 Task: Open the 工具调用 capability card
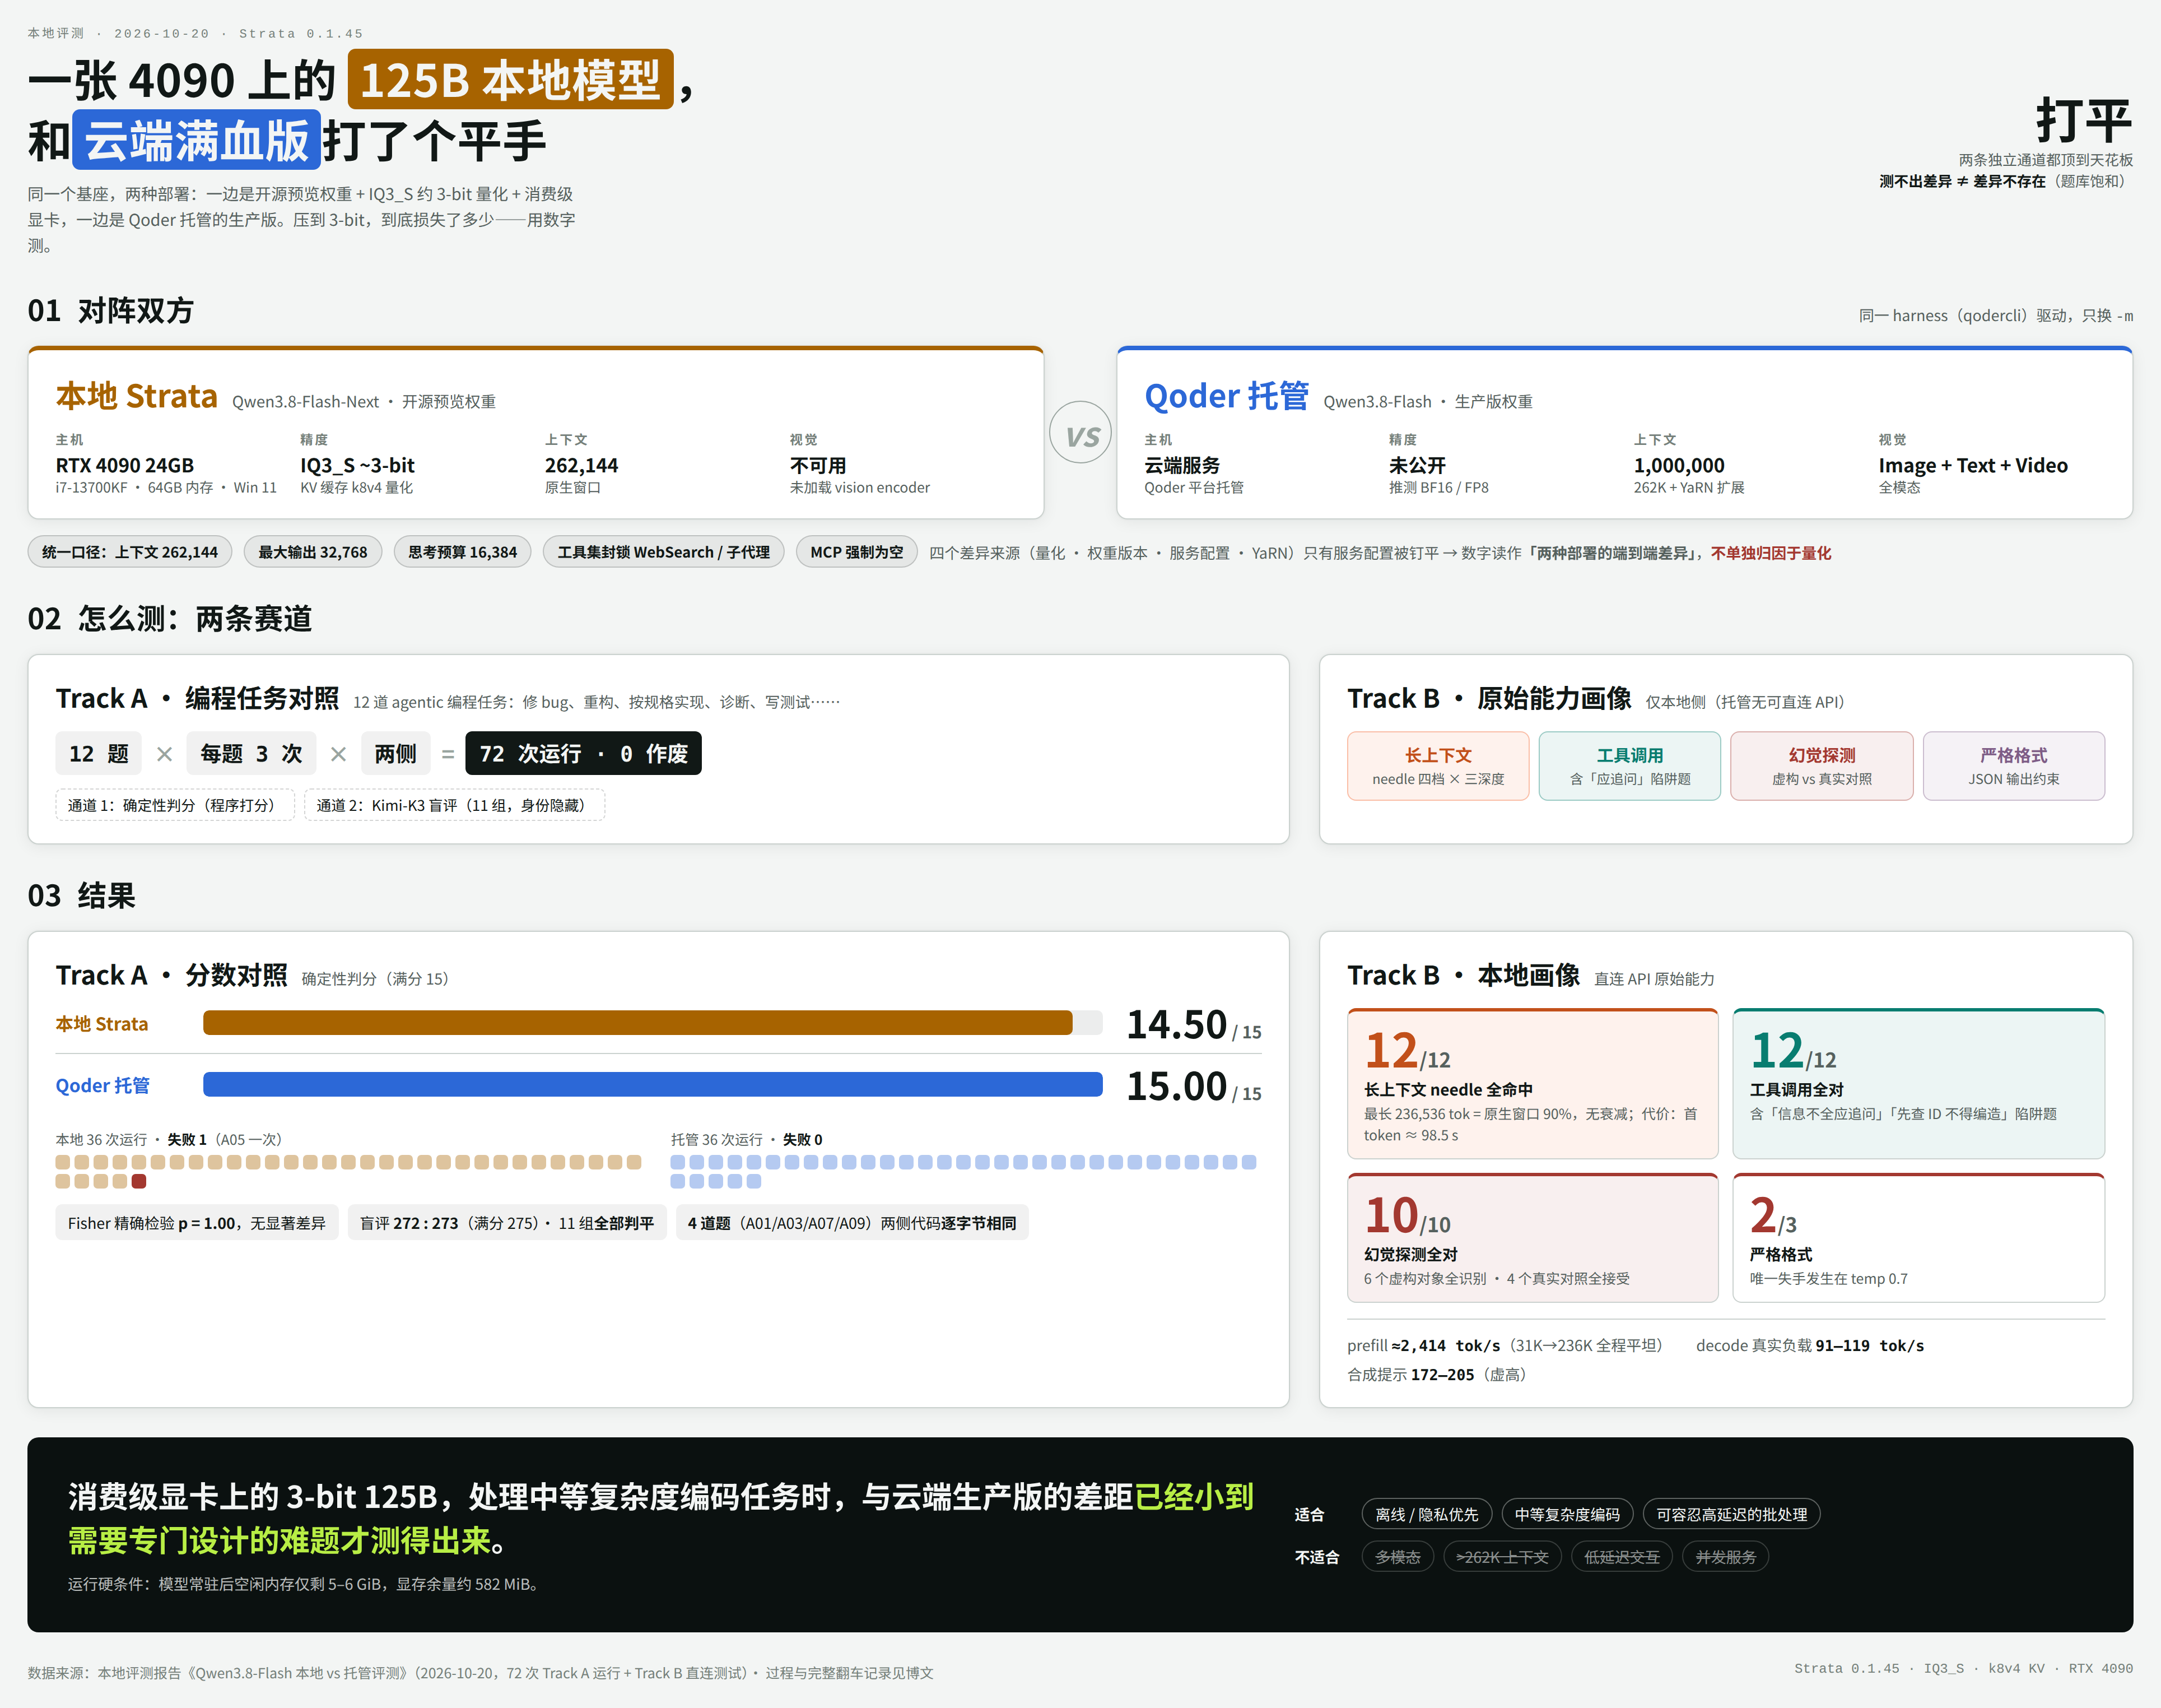1630,766
